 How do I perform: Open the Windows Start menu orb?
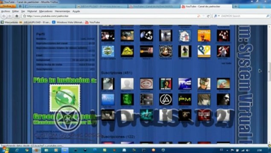tap(5, 150)
